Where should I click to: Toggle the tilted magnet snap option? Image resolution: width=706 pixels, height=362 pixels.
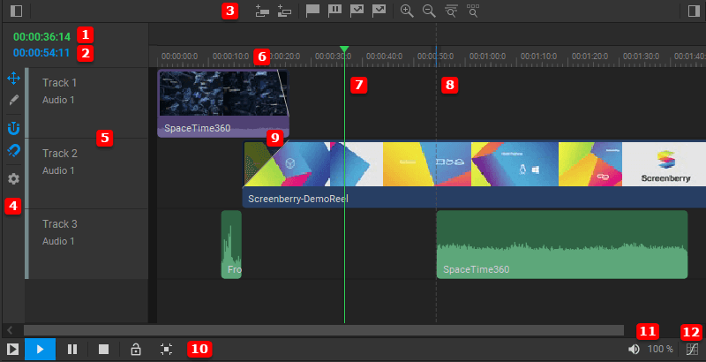point(13,150)
